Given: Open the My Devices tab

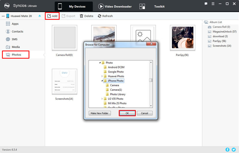Looking at the screenshot, I should pos(74,6).
